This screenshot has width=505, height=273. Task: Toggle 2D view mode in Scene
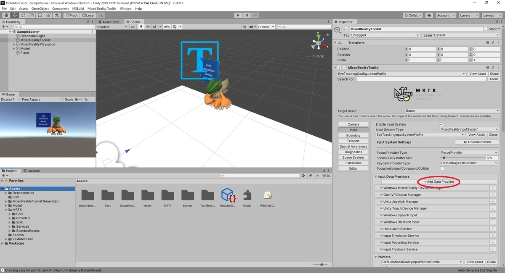(133, 27)
